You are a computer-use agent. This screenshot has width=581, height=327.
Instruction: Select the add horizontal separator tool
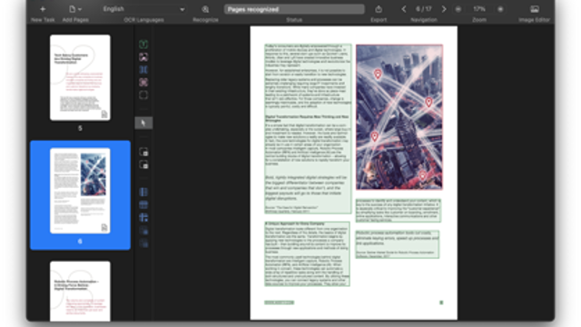143,204
